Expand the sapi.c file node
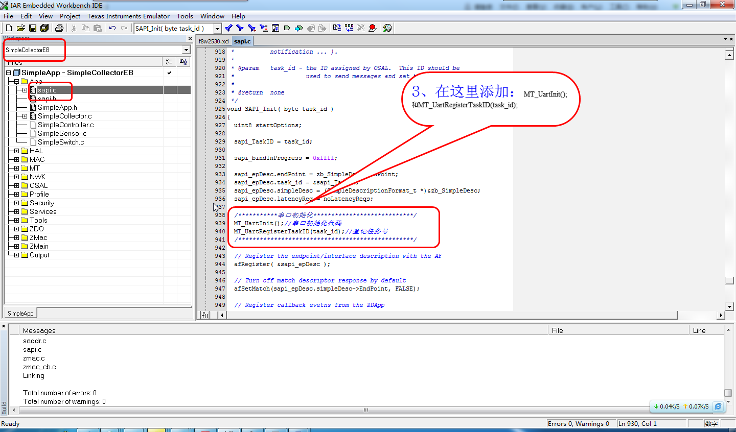Image resolution: width=736 pixels, height=432 pixels. [x=25, y=90]
